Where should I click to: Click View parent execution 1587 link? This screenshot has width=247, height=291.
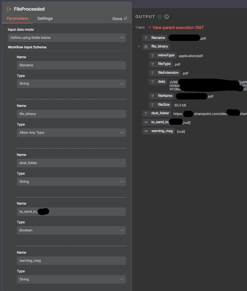click(x=178, y=28)
